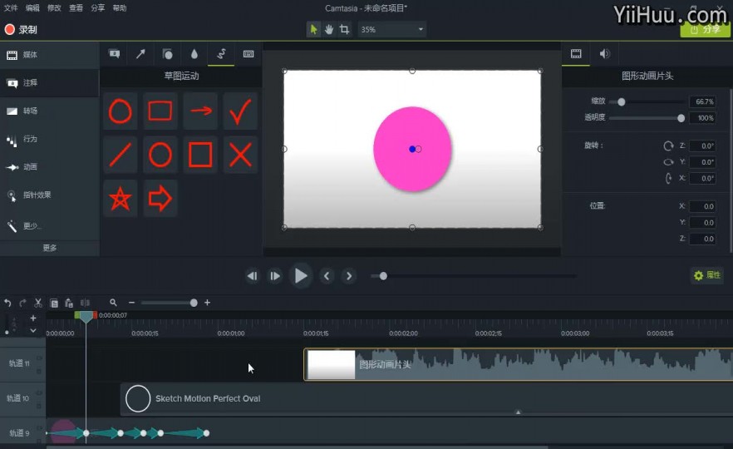Viewport: 733px width, 449px height.
Task: Click the rotation Z value field
Action: point(702,146)
